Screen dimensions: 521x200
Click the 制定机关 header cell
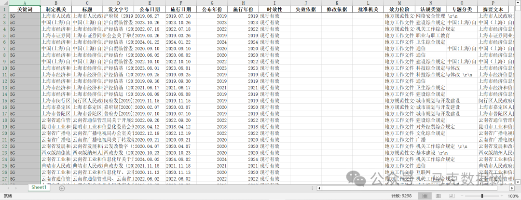coord(56,9)
